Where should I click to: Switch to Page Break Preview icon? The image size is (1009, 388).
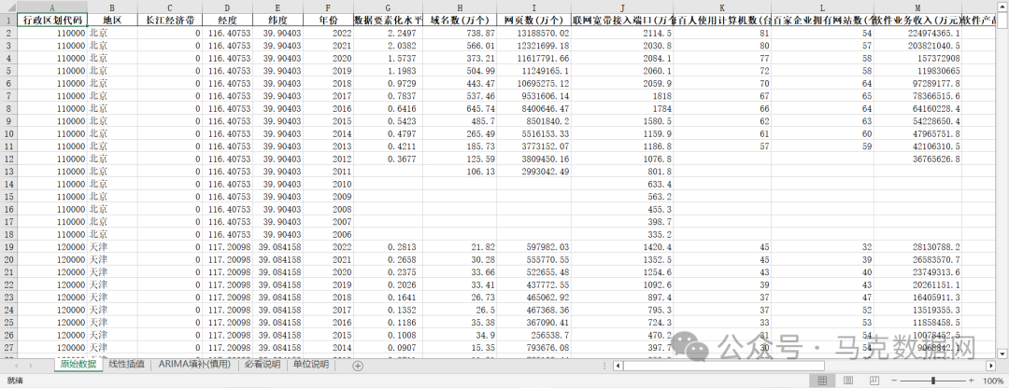(874, 381)
